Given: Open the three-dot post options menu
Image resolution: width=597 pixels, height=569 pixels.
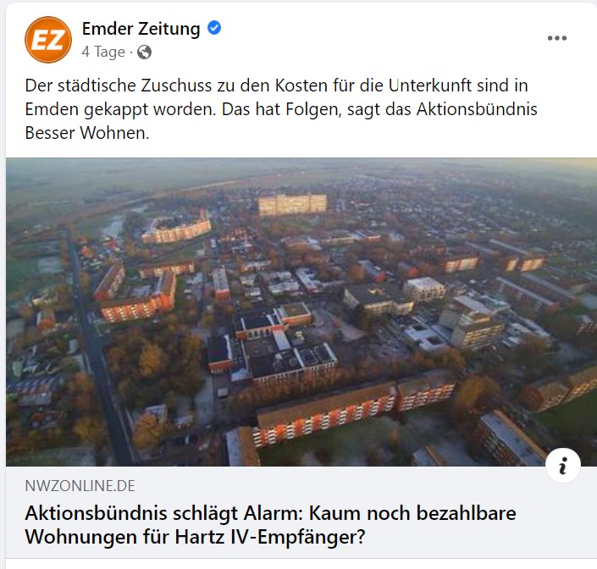Looking at the screenshot, I should [x=557, y=38].
